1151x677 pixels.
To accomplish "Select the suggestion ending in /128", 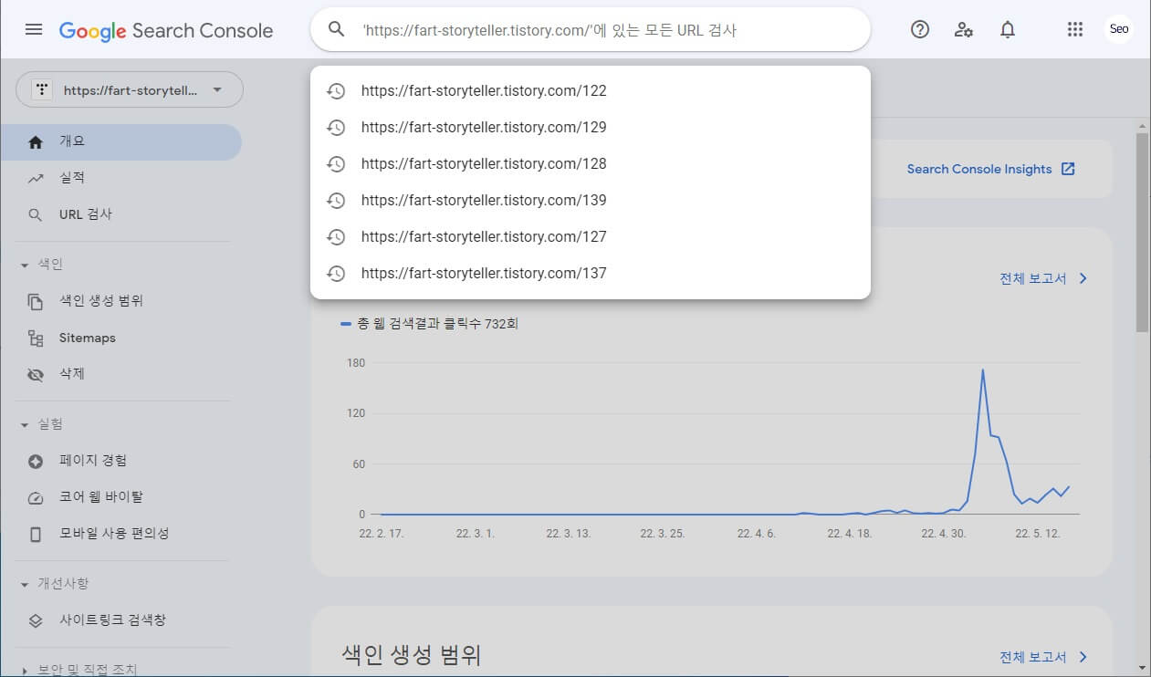I will click(591, 164).
